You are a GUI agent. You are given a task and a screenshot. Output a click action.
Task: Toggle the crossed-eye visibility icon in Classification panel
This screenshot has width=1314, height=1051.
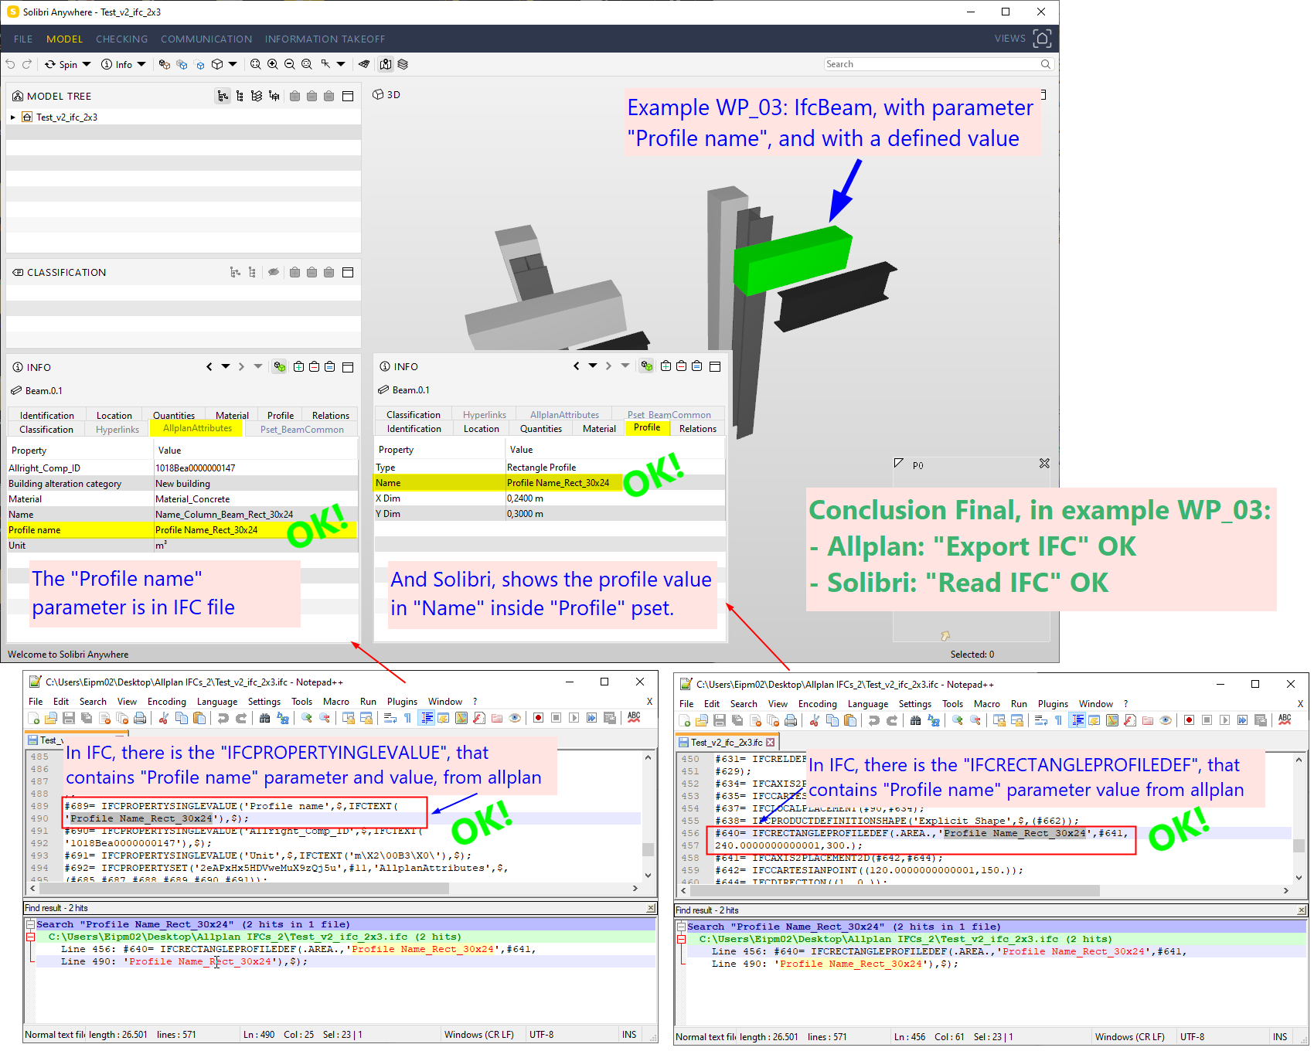(x=274, y=272)
